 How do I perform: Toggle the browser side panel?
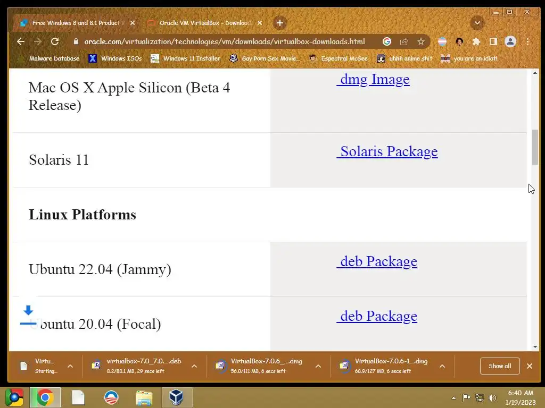[493, 41]
